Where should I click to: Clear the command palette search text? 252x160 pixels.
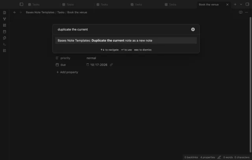[193, 30]
